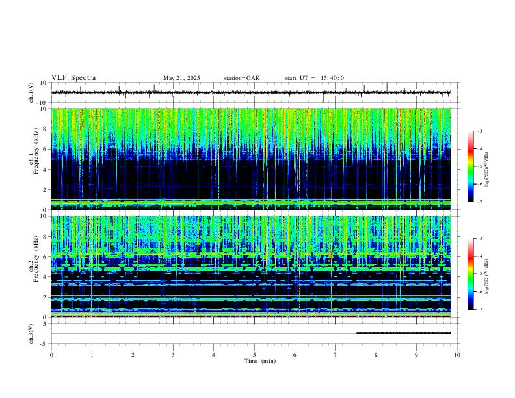Click inside the ch.2 spectrogram panel
The height and width of the screenshot is (398, 515).
(251, 267)
